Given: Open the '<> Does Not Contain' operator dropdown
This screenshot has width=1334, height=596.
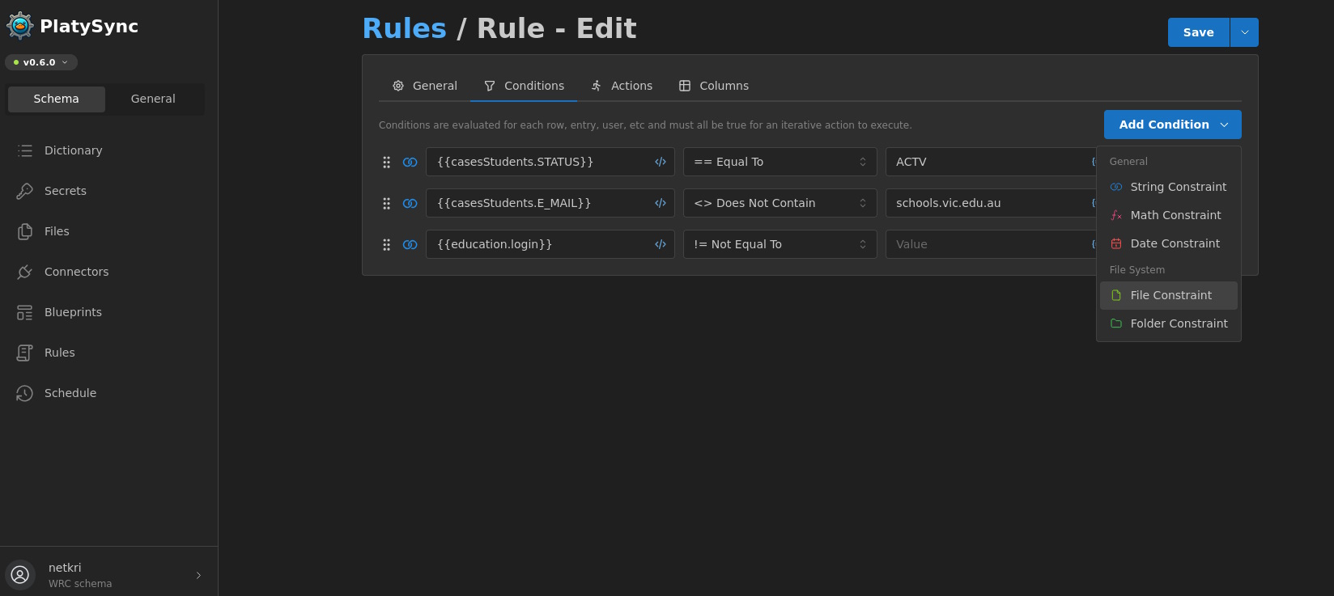Looking at the screenshot, I should [780, 203].
